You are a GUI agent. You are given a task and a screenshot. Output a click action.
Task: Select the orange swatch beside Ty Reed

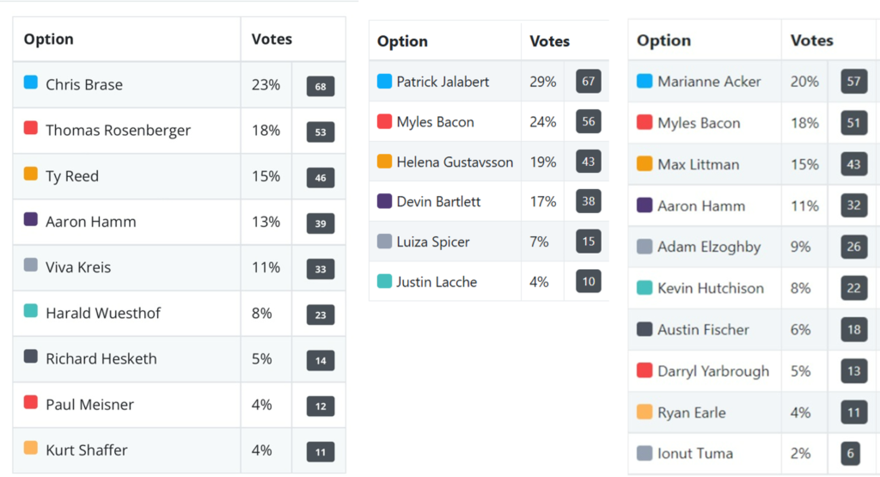point(31,174)
